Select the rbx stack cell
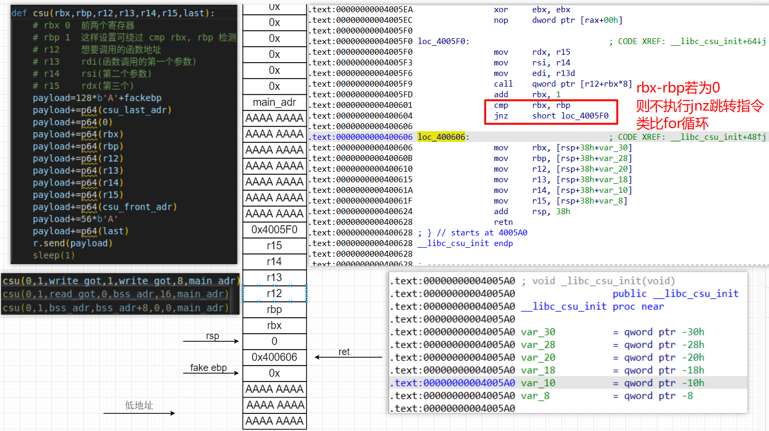The image size is (769, 431). [275, 325]
